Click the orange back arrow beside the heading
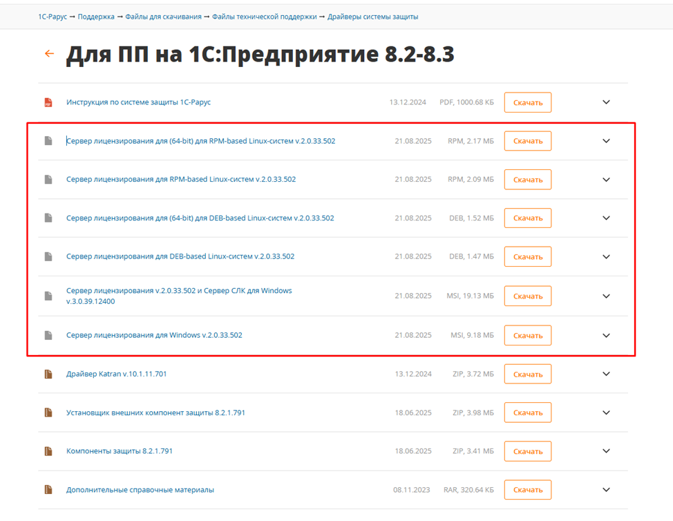The width and height of the screenshot is (673, 521). point(49,54)
